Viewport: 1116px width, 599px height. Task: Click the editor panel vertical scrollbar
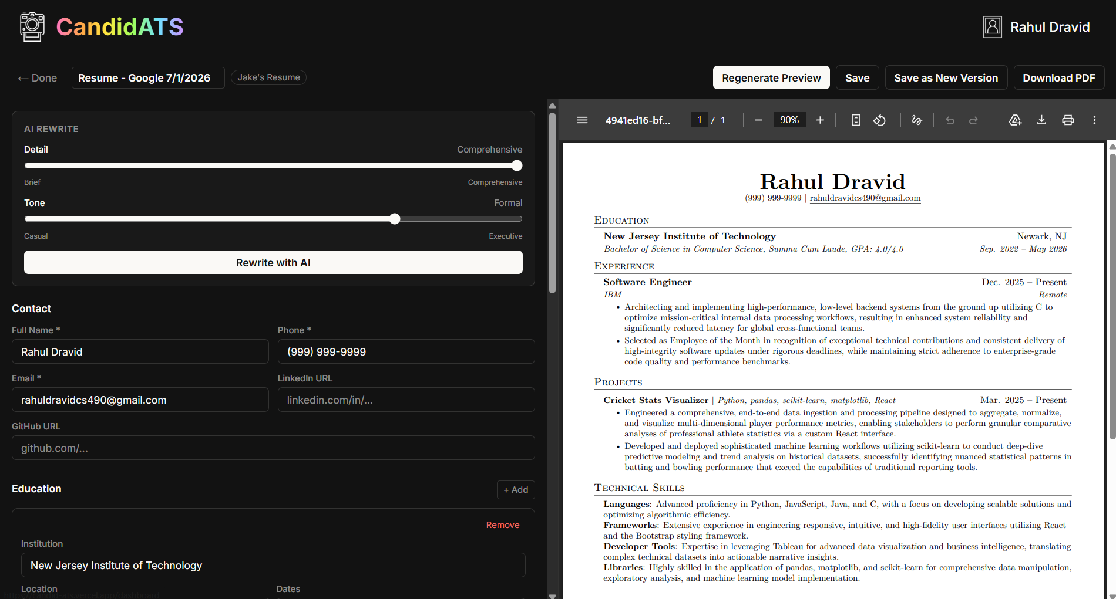pos(552,202)
